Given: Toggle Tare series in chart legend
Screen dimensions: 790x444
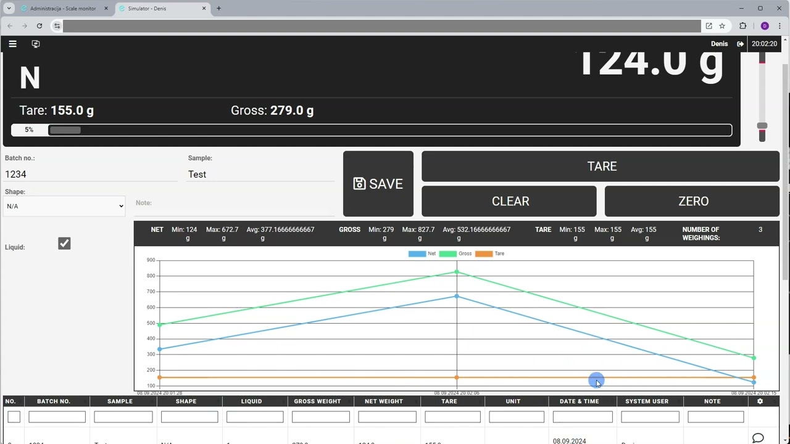Looking at the screenshot, I should (x=489, y=253).
